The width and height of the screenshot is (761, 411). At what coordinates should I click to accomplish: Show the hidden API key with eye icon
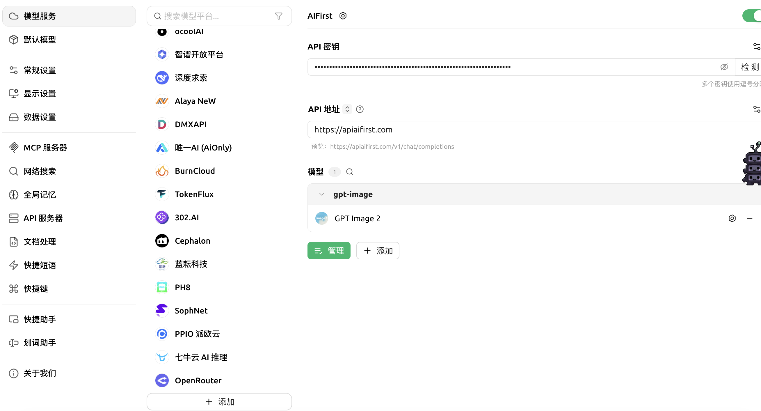click(724, 67)
